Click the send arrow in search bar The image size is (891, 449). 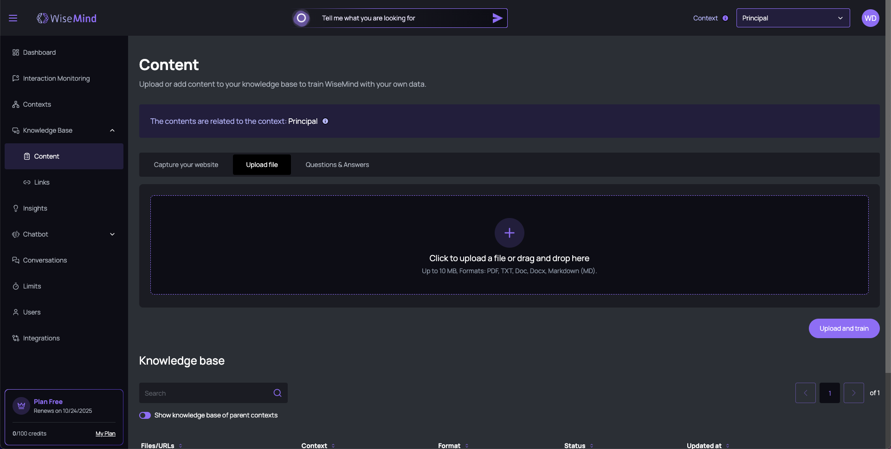tap(497, 18)
